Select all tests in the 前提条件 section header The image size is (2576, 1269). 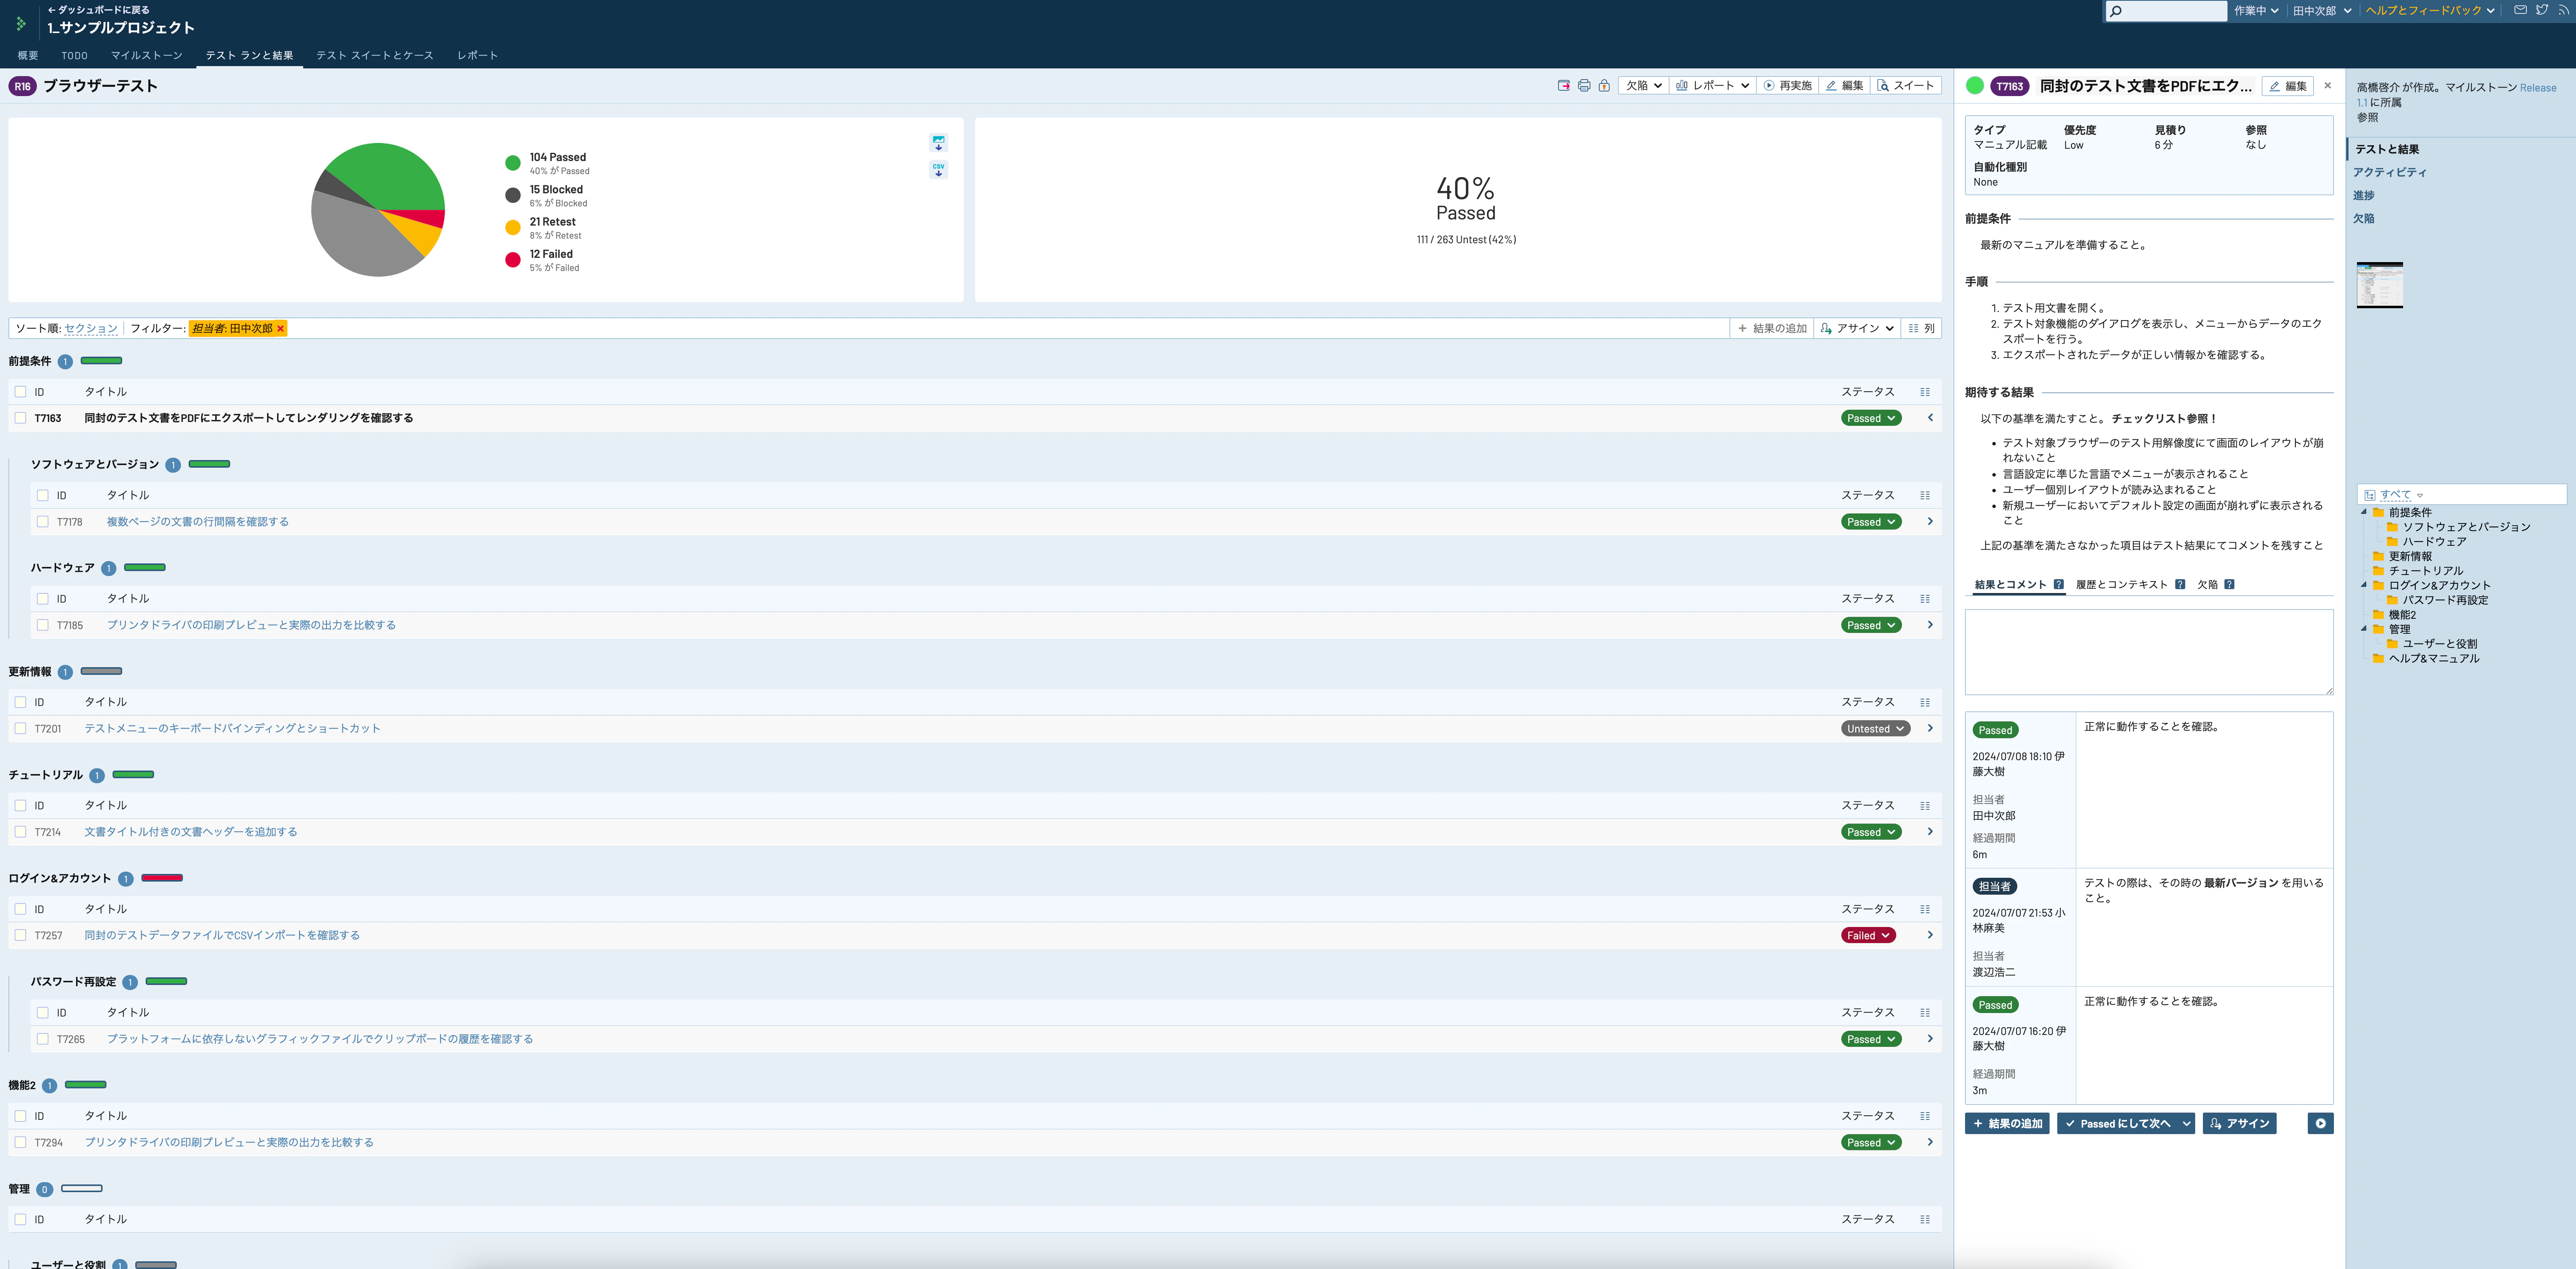pos(20,392)
